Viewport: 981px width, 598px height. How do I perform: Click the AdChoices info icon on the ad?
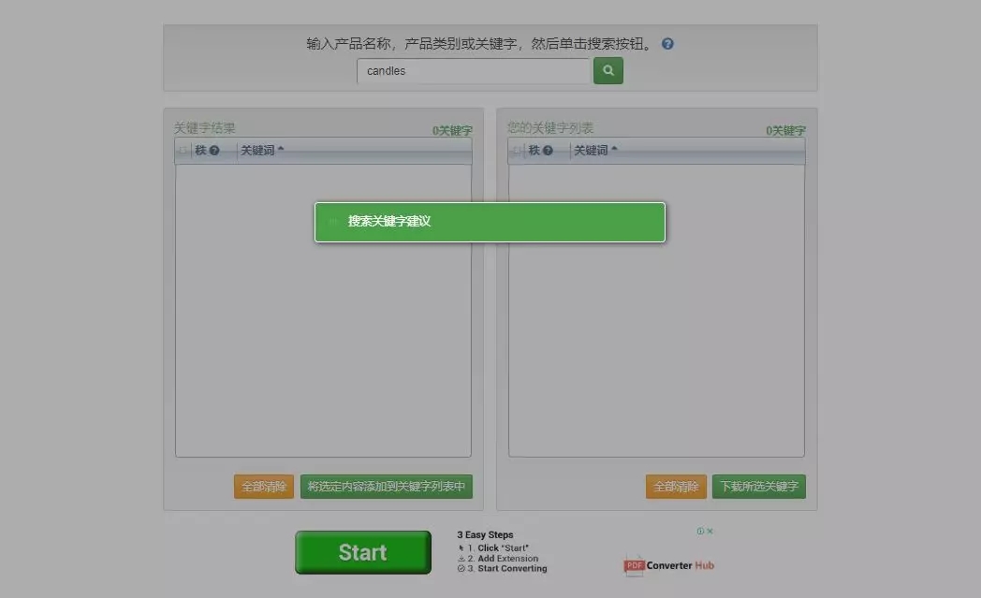click(x=702, y=530)
